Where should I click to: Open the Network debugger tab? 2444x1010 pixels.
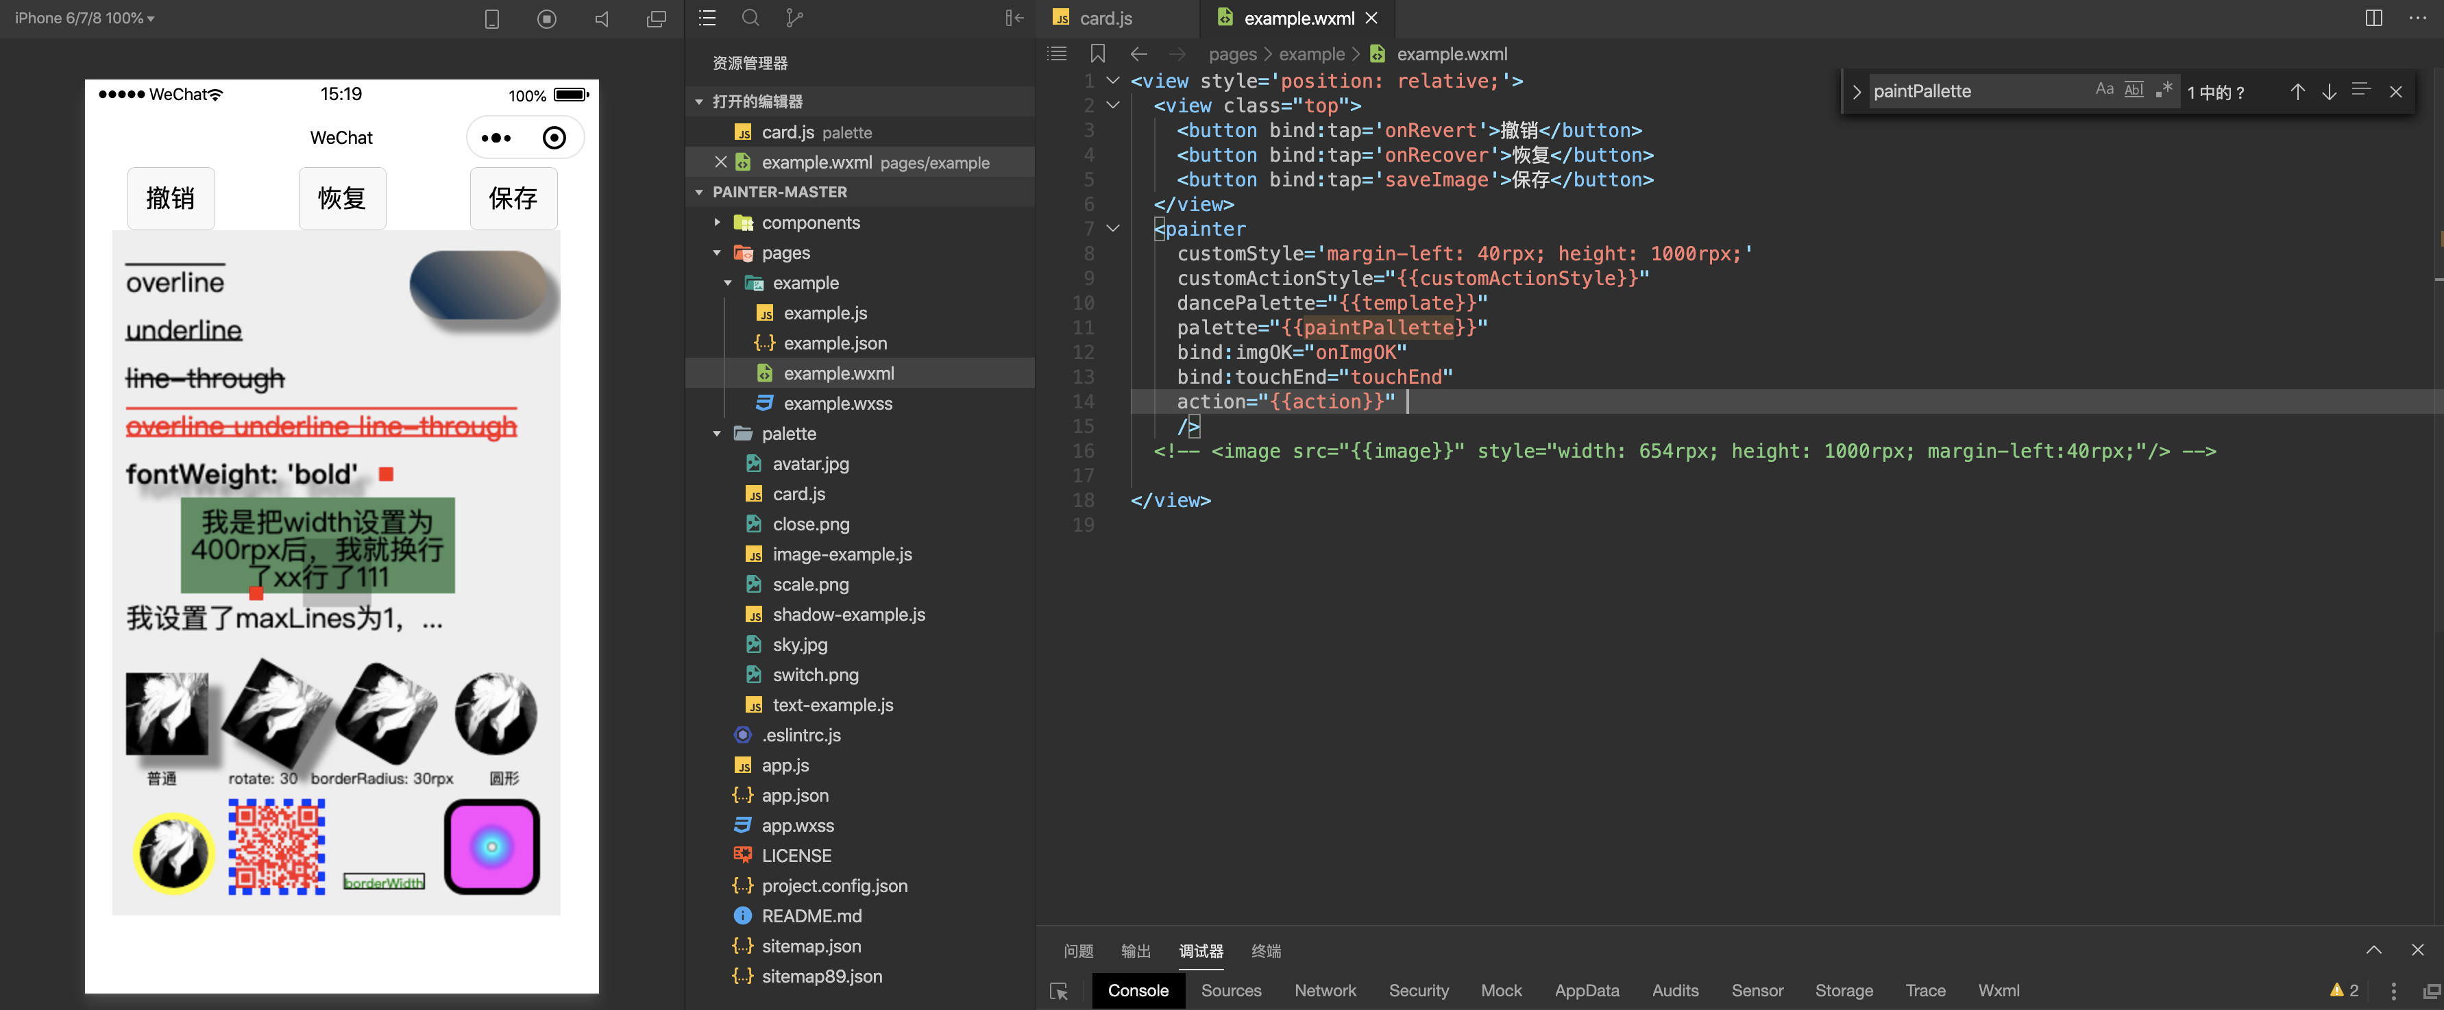pos(1325,990)
